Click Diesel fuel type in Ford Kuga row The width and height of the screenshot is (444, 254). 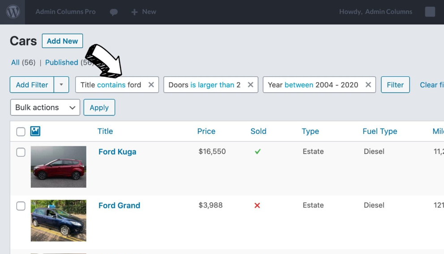[x=374, y=151]
